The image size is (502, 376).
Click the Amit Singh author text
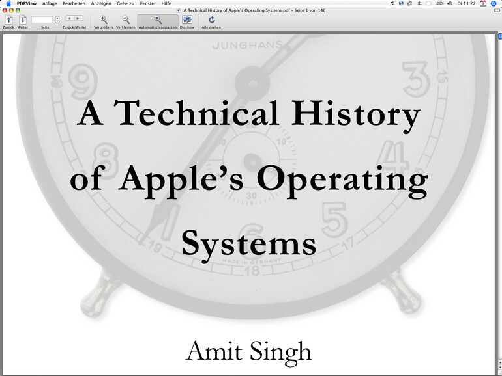[249, 353]
